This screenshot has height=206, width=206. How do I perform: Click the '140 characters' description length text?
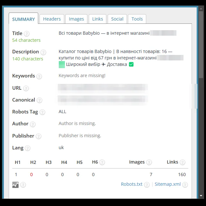(x=28, y=59)
